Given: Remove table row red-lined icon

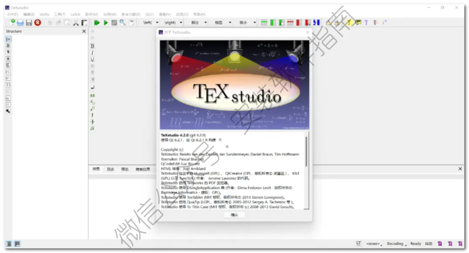Looking at the screenshot, I should pos(290,23).
